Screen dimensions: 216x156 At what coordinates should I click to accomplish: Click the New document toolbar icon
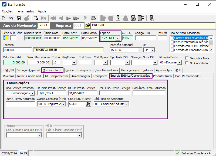[4, 18]
